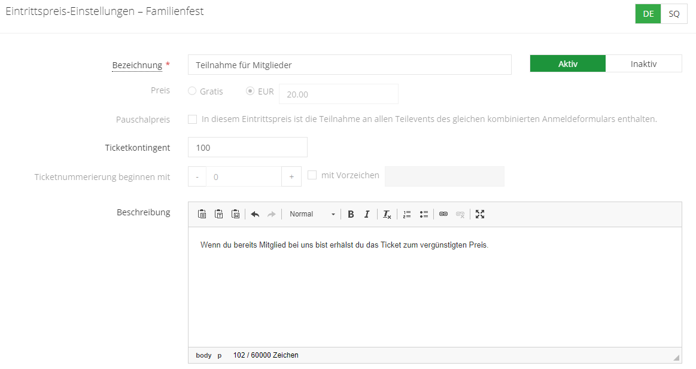Insert a hyperlink via link icon
Image resolution: width=696 pixels, height=369 pixels.
pyautogui.click(x=443, y=214)
